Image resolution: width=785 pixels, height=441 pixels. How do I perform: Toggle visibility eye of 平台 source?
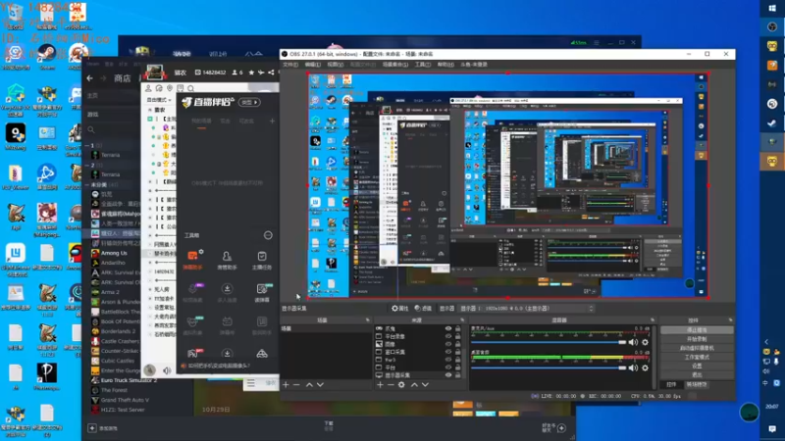[448, 367]
